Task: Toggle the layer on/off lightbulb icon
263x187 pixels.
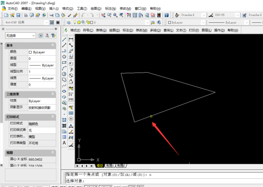Action: [x=75, y=22]
